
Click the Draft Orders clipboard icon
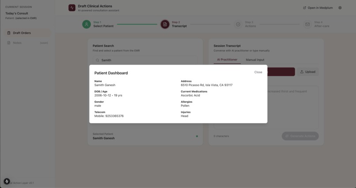click(x=9, y=33)
